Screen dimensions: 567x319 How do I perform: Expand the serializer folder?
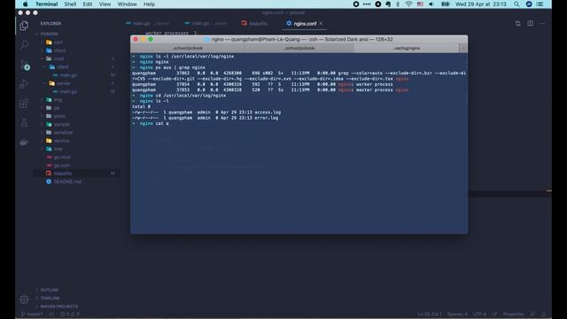click(63, 132)
